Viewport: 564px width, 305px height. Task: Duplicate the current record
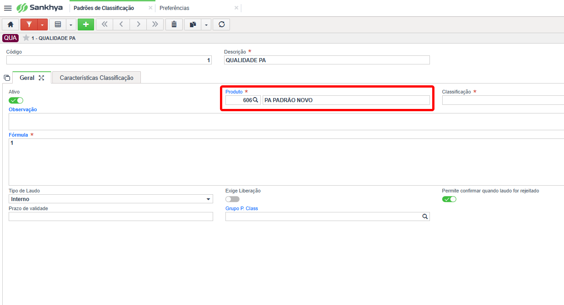[x=193, y=25]
